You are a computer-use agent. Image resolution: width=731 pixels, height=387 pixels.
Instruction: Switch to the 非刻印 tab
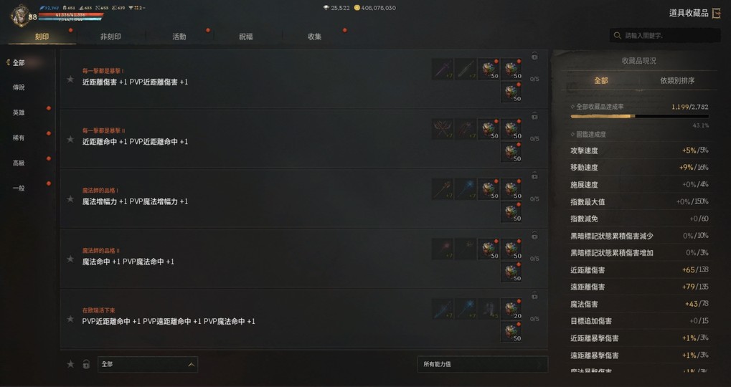coord(110,37)
